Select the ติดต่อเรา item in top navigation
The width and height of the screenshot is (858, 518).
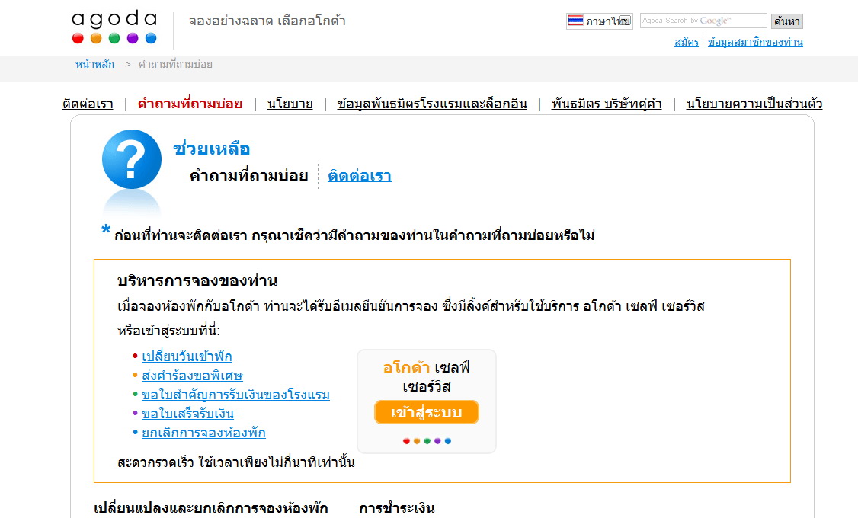88,104
